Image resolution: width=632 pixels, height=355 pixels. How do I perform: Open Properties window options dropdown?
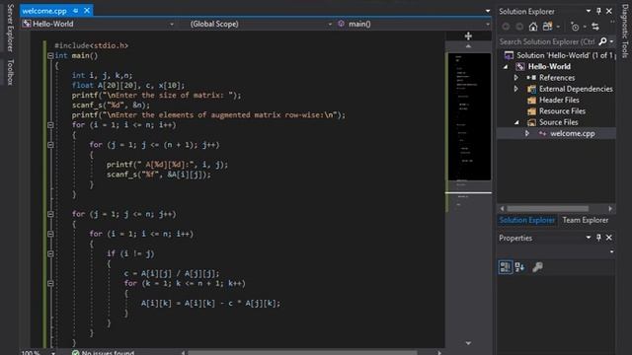click(589, 238)
